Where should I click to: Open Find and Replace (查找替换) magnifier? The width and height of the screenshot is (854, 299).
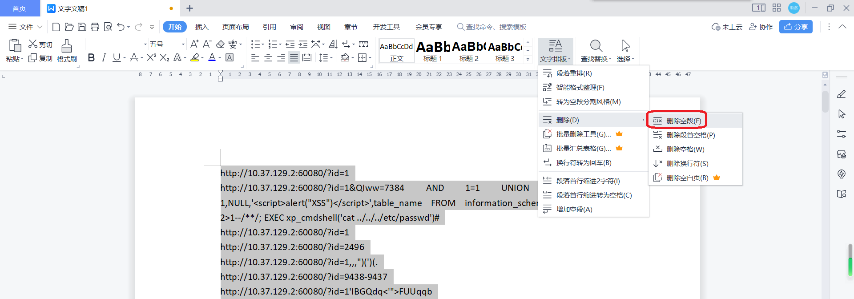pos(596,46)
